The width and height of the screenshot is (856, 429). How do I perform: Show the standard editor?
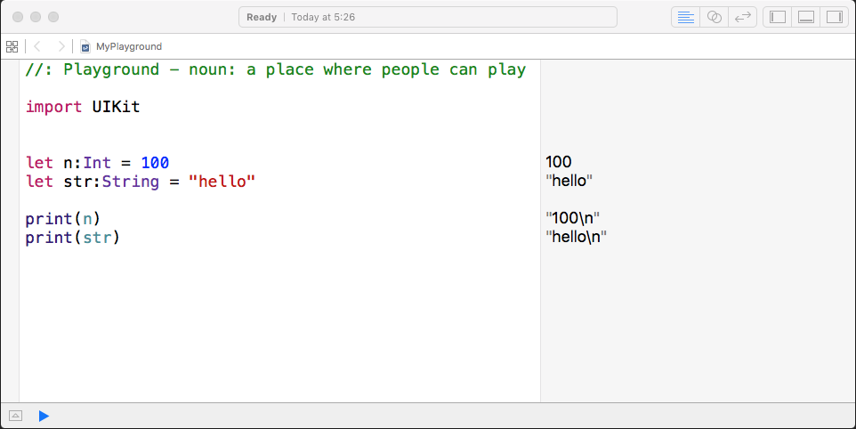[685, 17]
